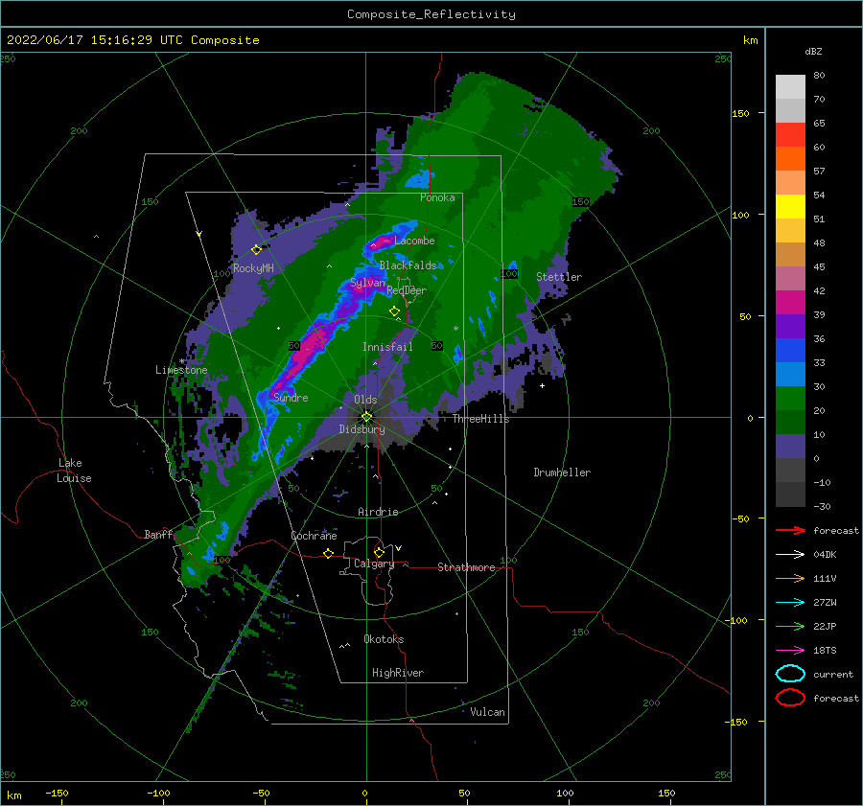Click the bright green 20-30 dBZ swatch
Screen dimensions: 863x806
coord(790,399)
